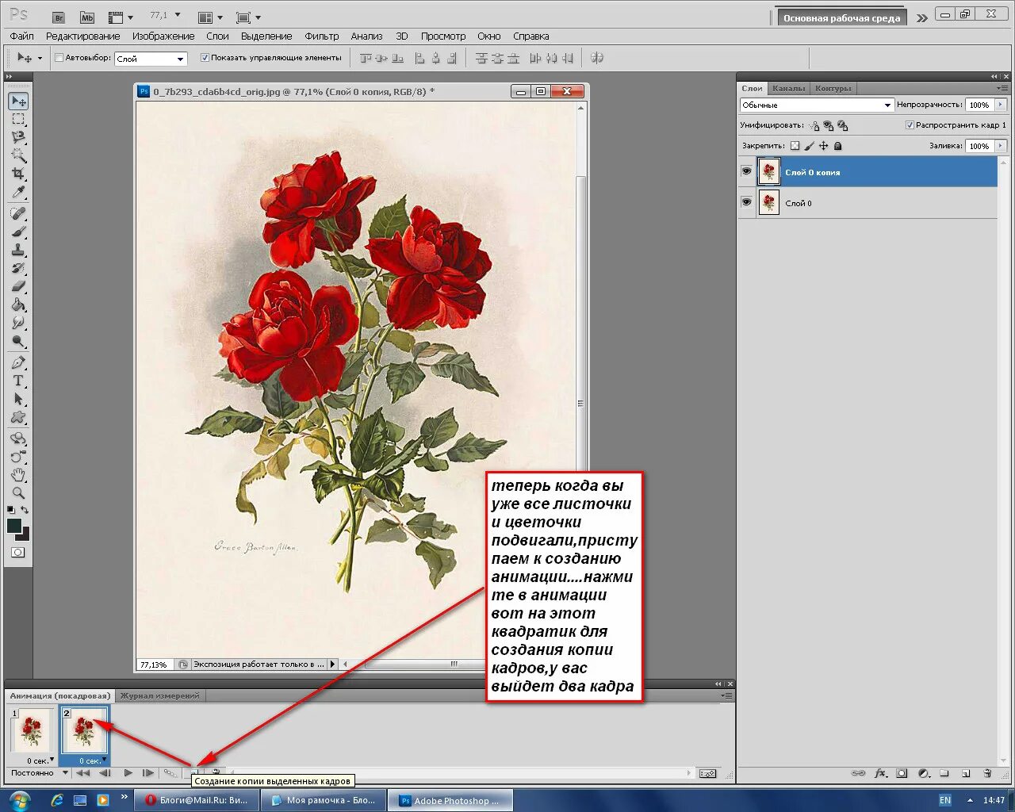The image size is (1015, 812).
Task: Select the Healing Brush tool
Action: [18, 213]
